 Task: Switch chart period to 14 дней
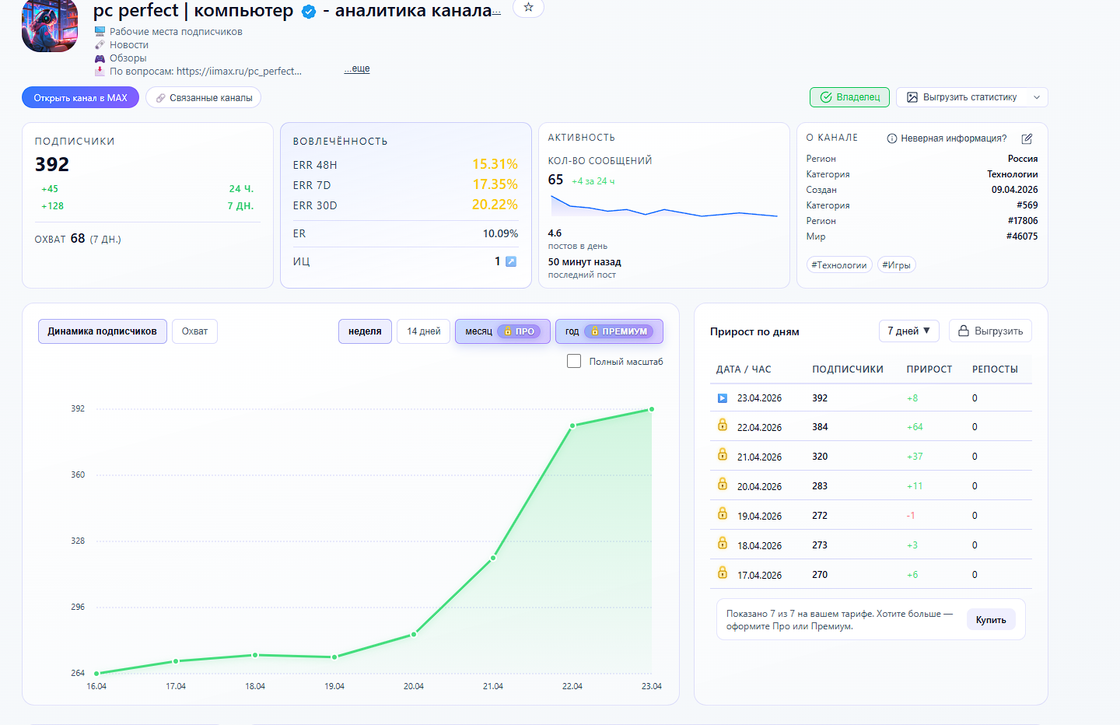click(x=423, y=331)
